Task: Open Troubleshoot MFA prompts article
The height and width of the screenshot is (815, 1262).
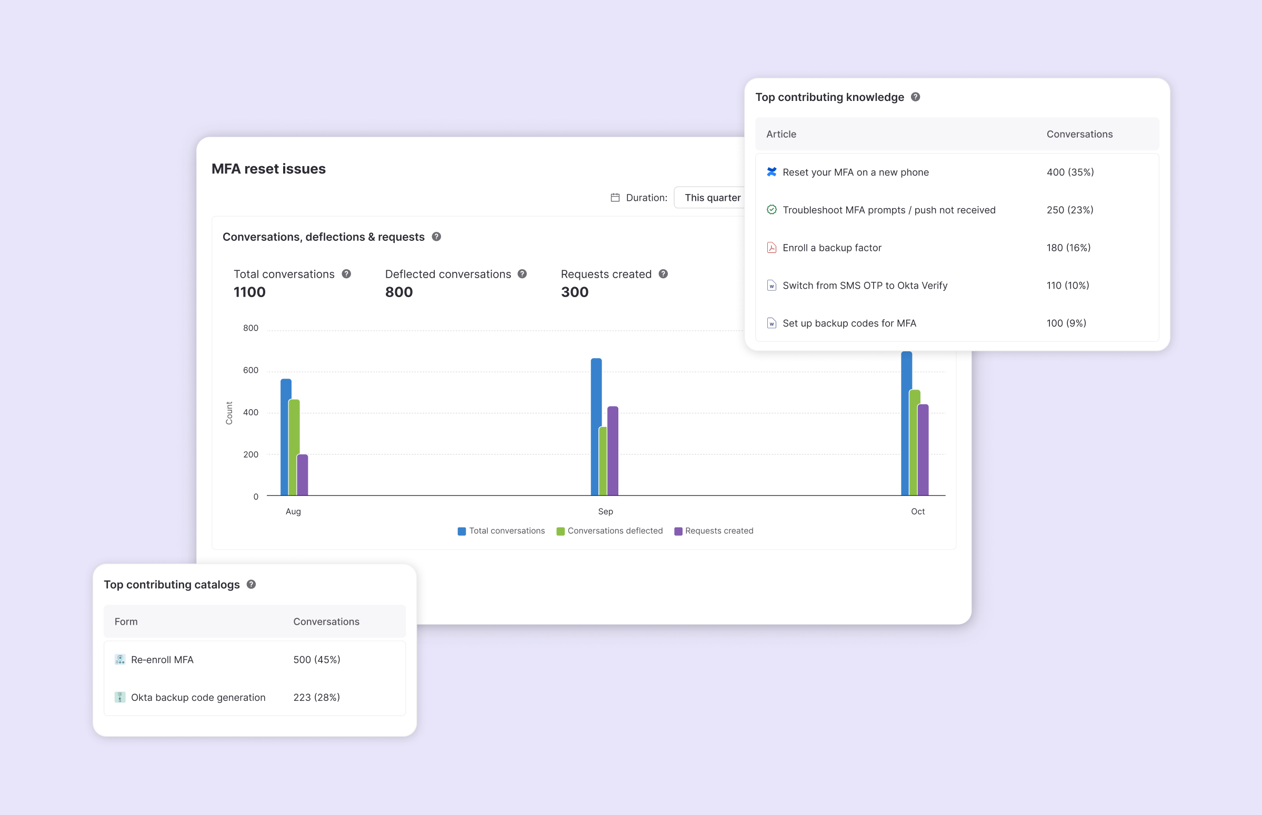Action: point(889,210)
